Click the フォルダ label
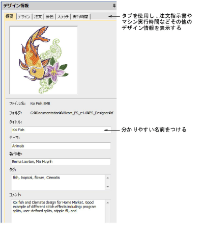 (x=15, y=113)
